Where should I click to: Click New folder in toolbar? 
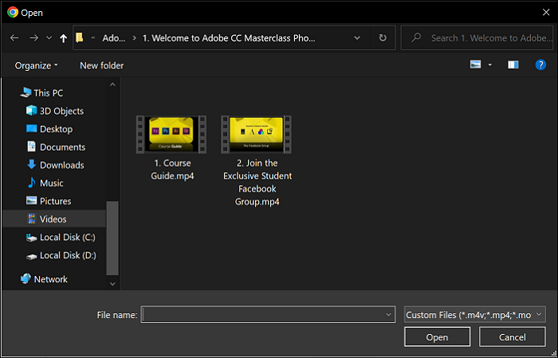click(101, 65)
